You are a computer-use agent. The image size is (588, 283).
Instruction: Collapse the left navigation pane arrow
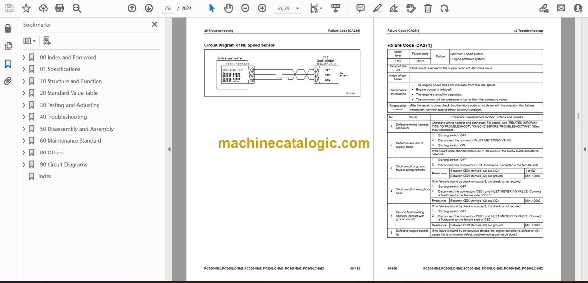click(169, 149)
